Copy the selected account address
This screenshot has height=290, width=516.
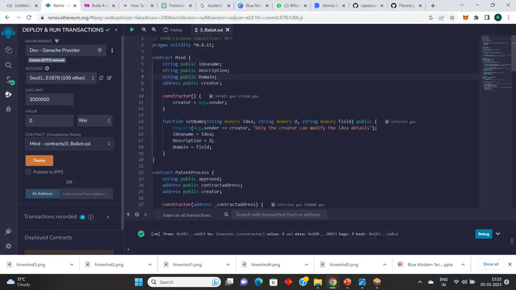tap(101, 78)
